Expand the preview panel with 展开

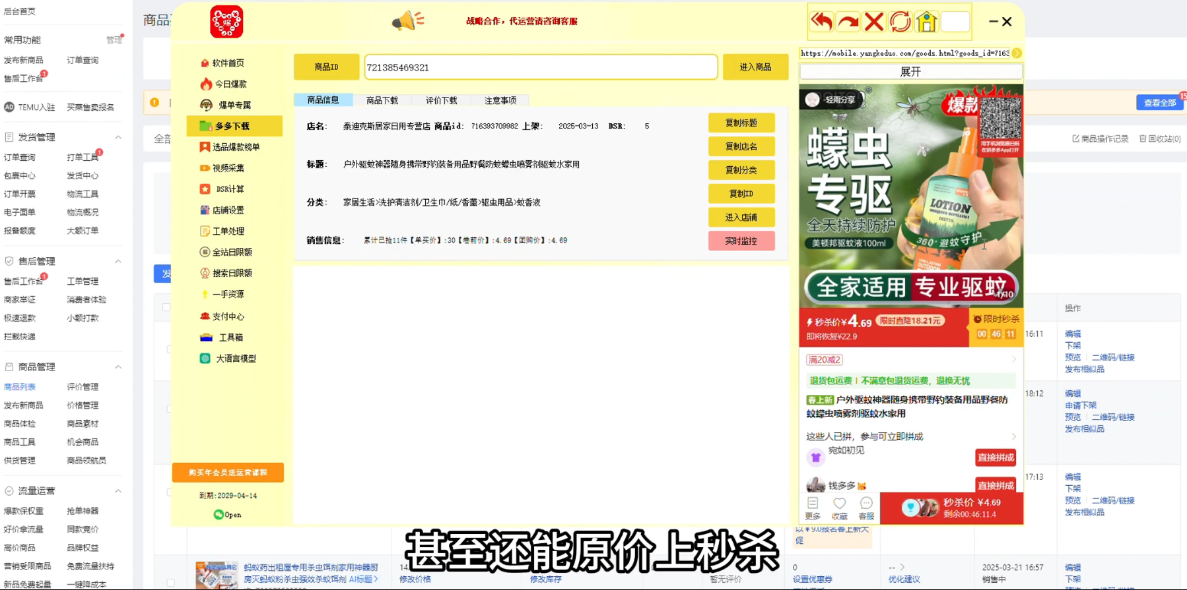[x=910, y=72]
